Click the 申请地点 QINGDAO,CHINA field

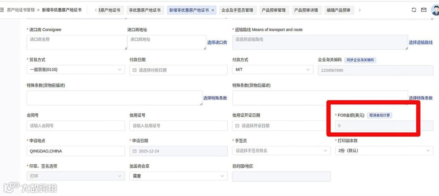coord(76,151)
